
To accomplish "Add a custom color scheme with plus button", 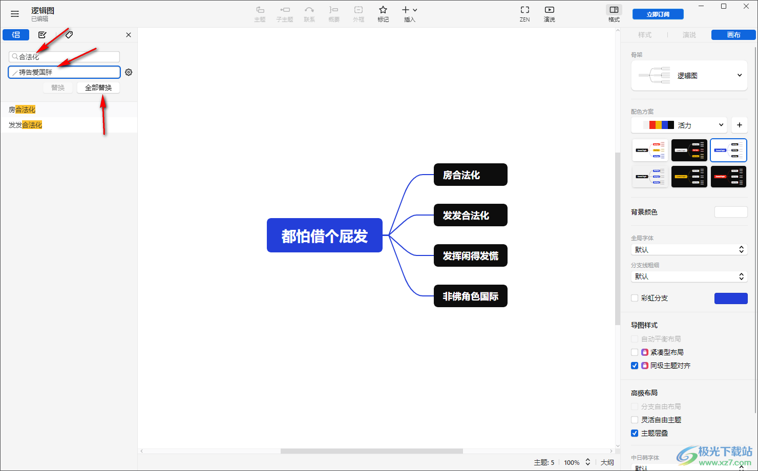I will (x=740, y=125).
